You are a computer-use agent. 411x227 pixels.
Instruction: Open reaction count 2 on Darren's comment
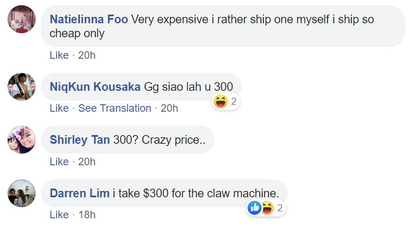(280, 208)
